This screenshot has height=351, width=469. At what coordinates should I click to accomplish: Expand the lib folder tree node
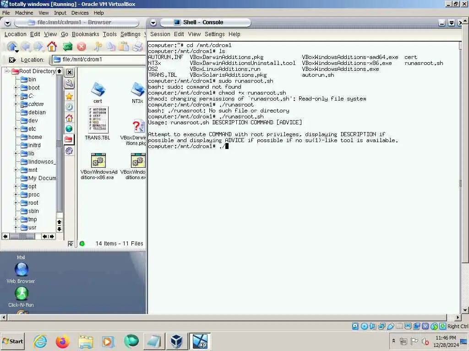pos(16,154)
